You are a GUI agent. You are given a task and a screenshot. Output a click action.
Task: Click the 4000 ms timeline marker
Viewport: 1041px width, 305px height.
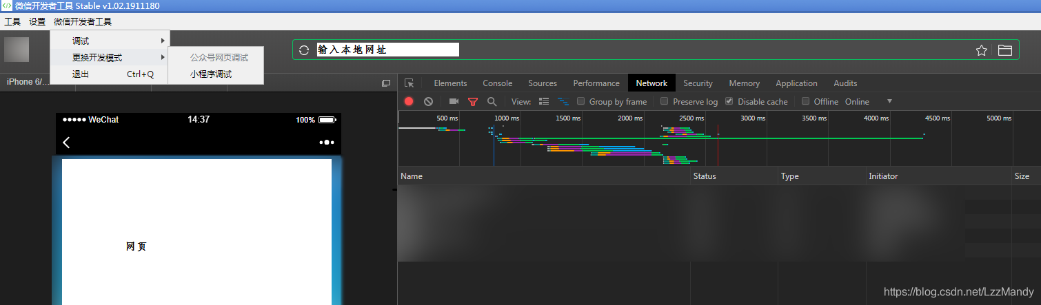[876, 118]
